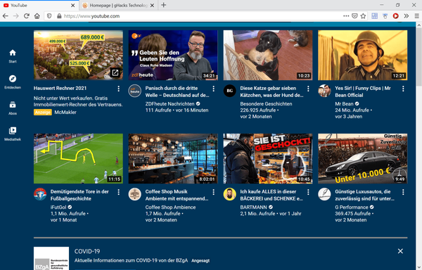Go forward with the browser forward arrow
422x270 pixels.
(16, 16)
